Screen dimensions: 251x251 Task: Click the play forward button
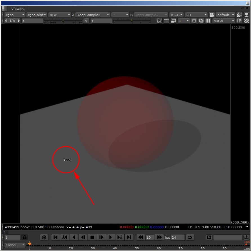pos(111,237)
